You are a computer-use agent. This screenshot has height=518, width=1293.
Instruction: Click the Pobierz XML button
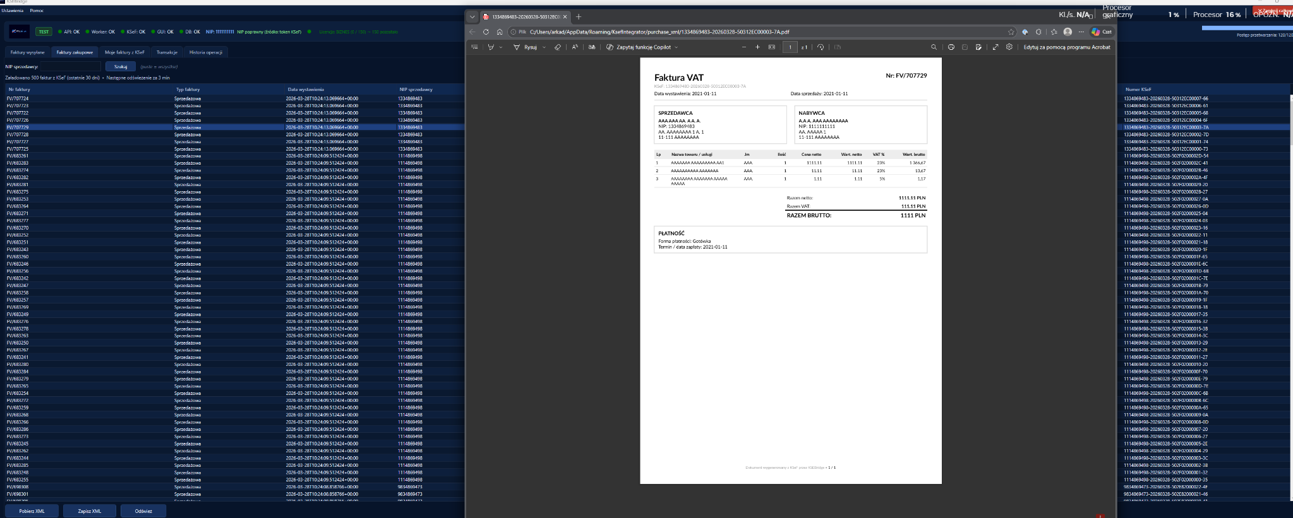point(32,511)
